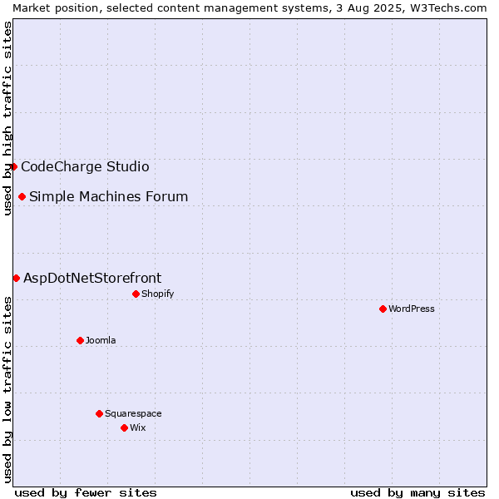Select the Shopify data point
This screenshot has width=499, height=499.
point(136,294)
